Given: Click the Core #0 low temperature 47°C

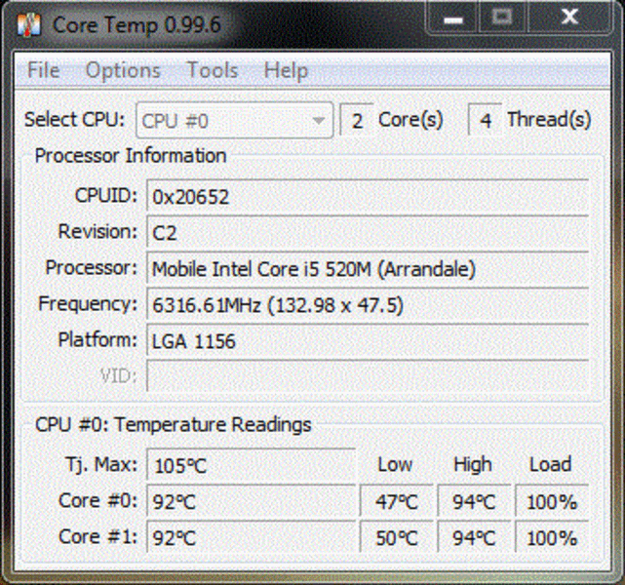Looking at the screenshot, I should tap(396, 501).
